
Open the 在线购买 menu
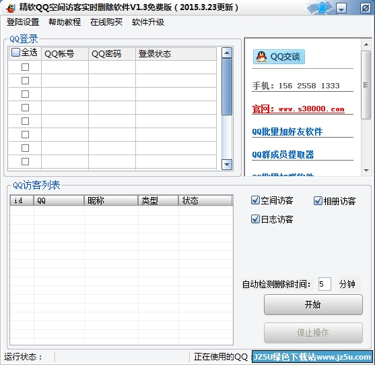[106, 22]
